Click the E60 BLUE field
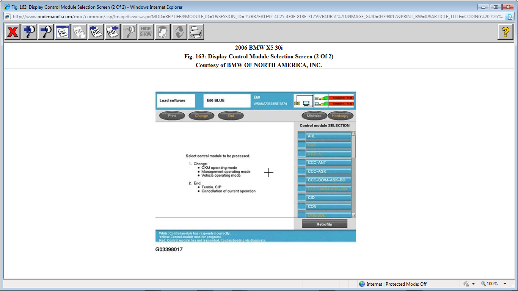This screenshot has width=518, height=291. 227,100
